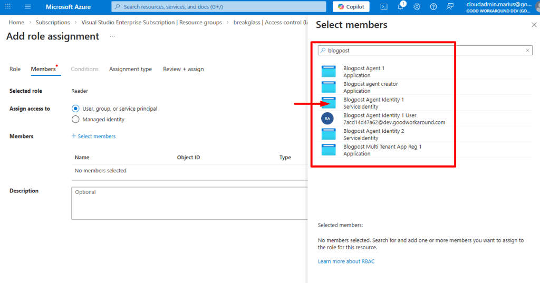
Task: Switch to Assignment type tab
Action: pyautogui.click(x=130, y=69)
